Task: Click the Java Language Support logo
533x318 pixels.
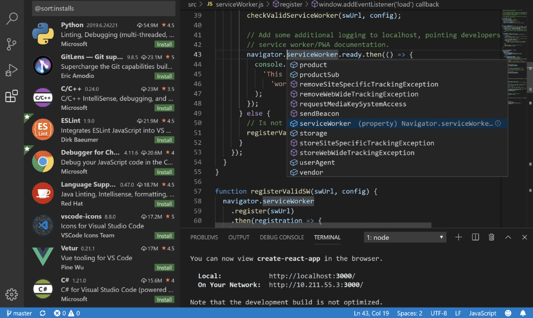Action: 43,193
